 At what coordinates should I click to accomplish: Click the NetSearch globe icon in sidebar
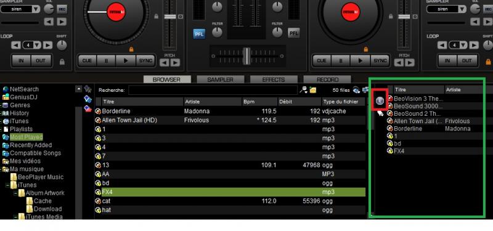[6, 89]
